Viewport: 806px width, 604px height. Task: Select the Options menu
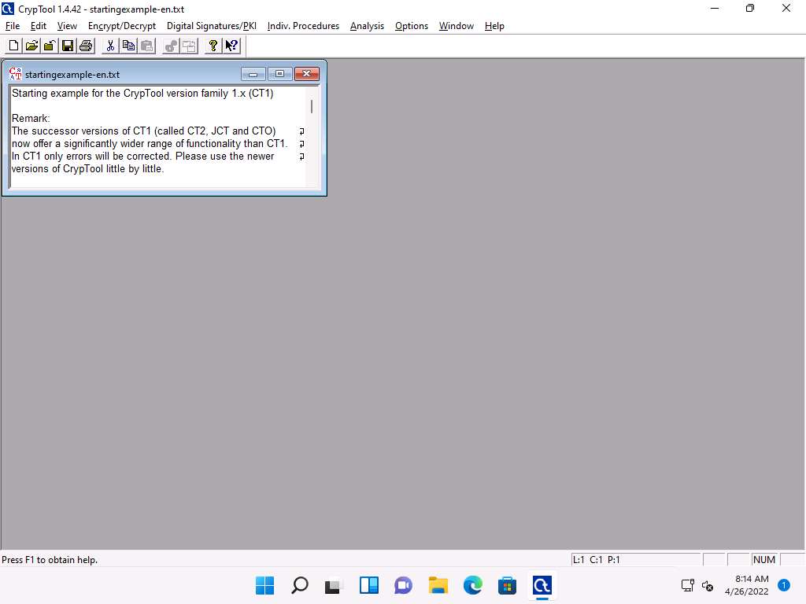411,26
